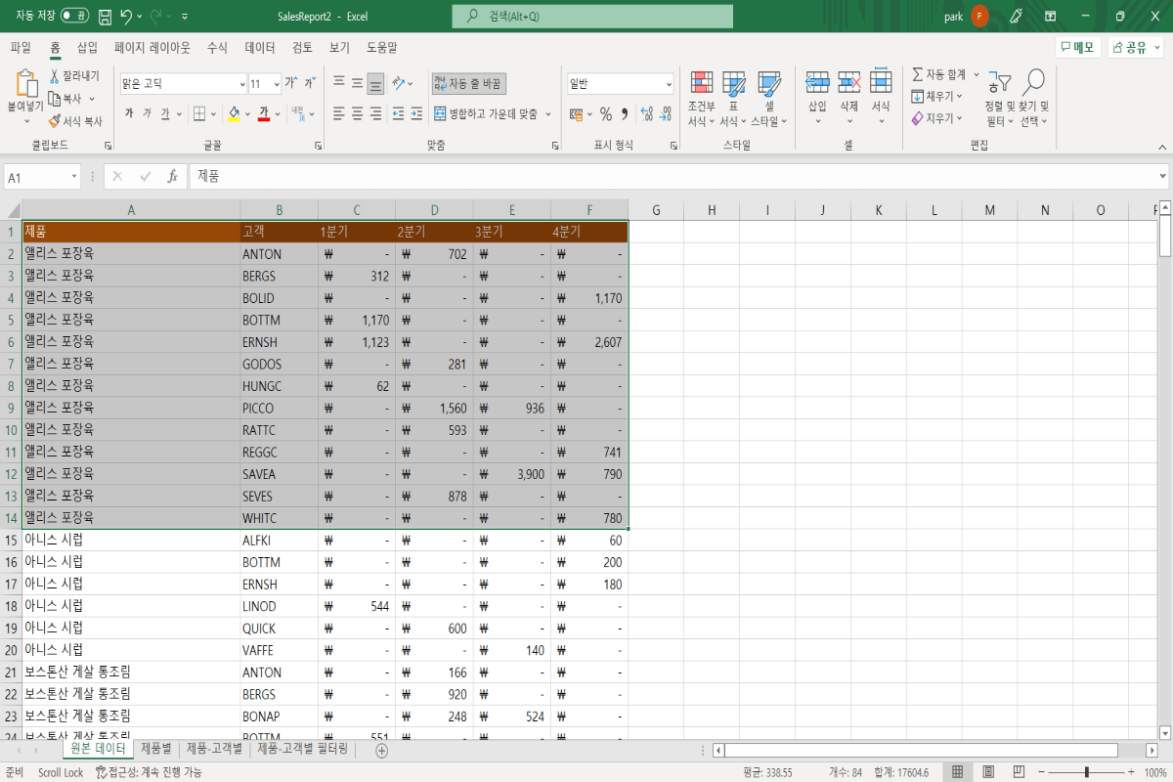This screenshot has width=1173, height=782.
Task: Open 찾기 및 선택 find and select
Action: click(1033, 99)
